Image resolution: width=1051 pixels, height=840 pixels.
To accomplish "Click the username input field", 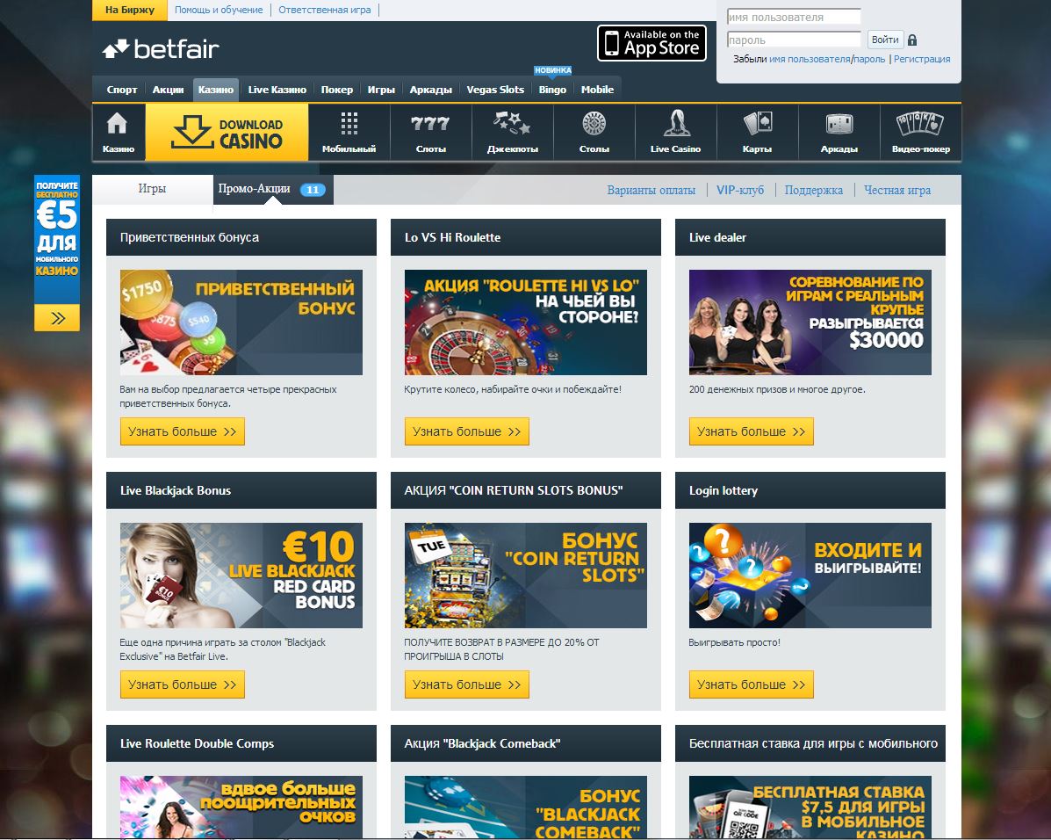I will point(794,17).
